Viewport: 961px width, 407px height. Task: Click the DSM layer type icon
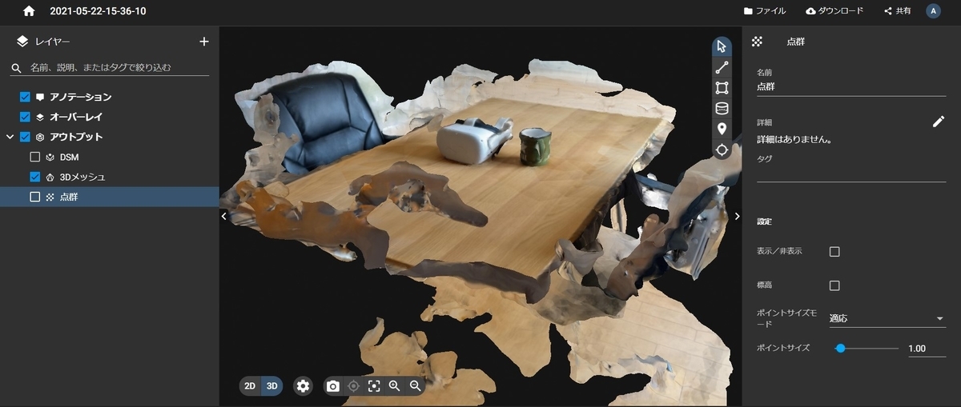coord(50,157)
